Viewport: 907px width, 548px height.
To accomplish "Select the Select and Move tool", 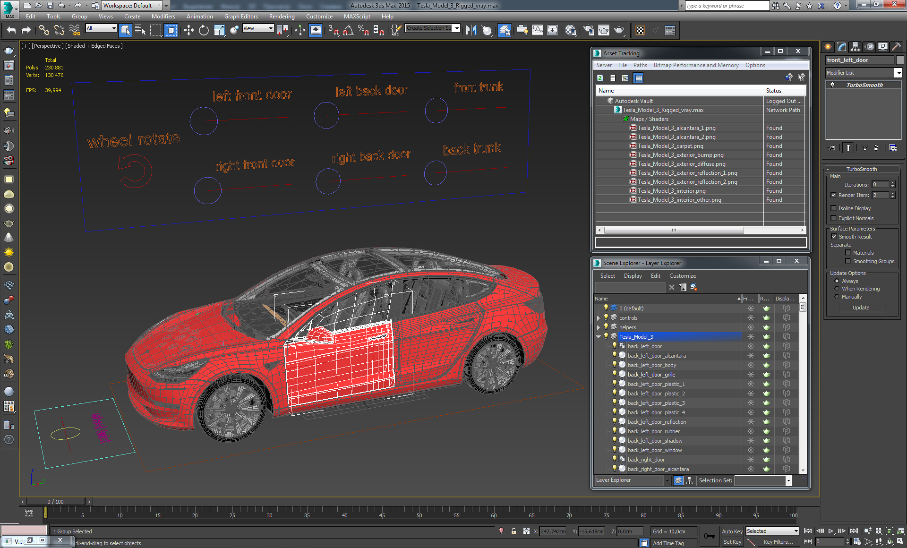I will coord(188,31).
